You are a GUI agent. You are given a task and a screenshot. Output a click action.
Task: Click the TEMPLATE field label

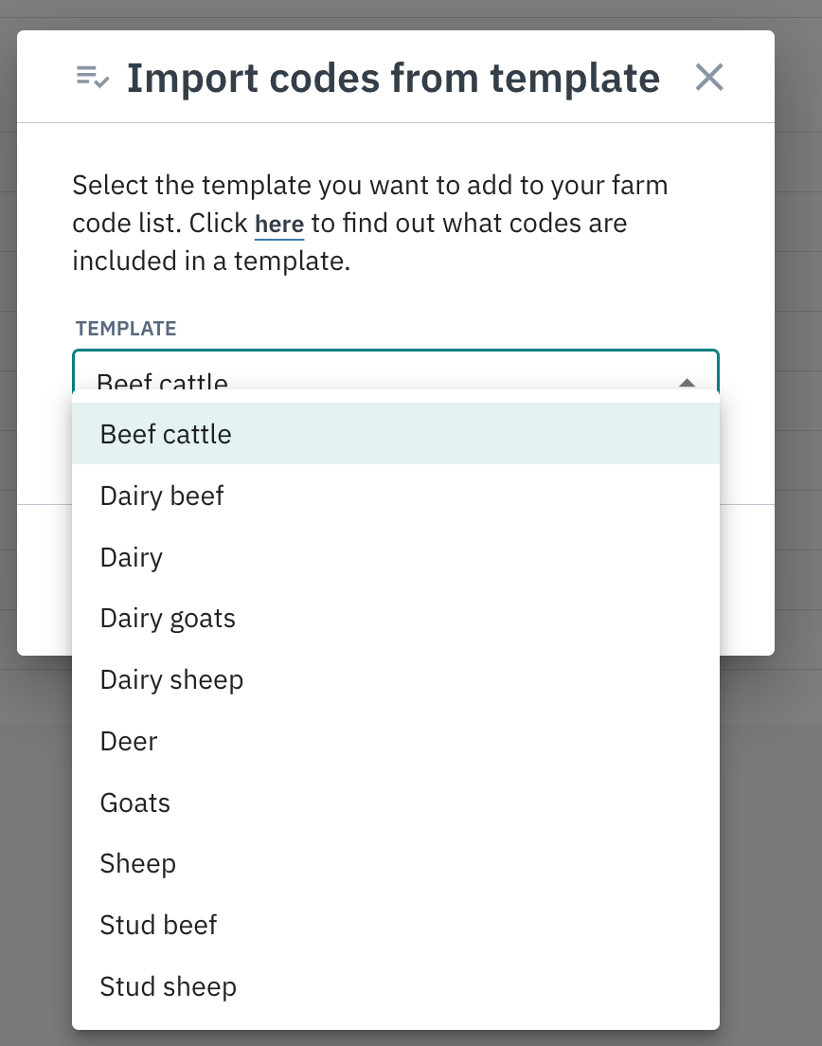pyautogui.click(x=125, y=328)
